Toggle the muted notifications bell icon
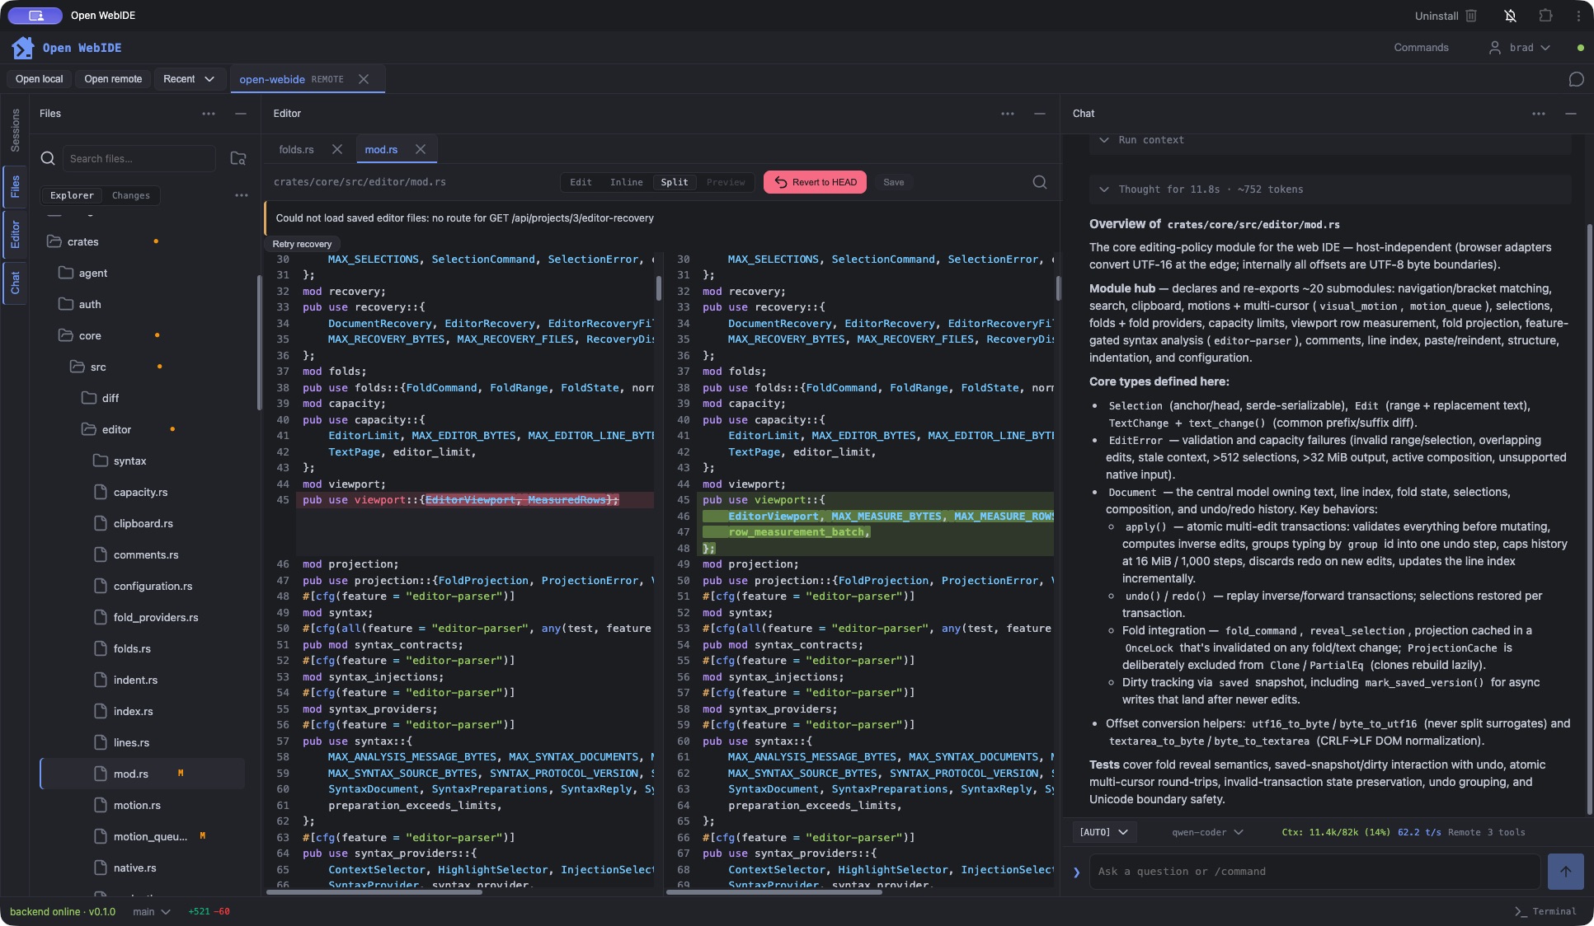 pyautogui.click(x=1510, y=16)
